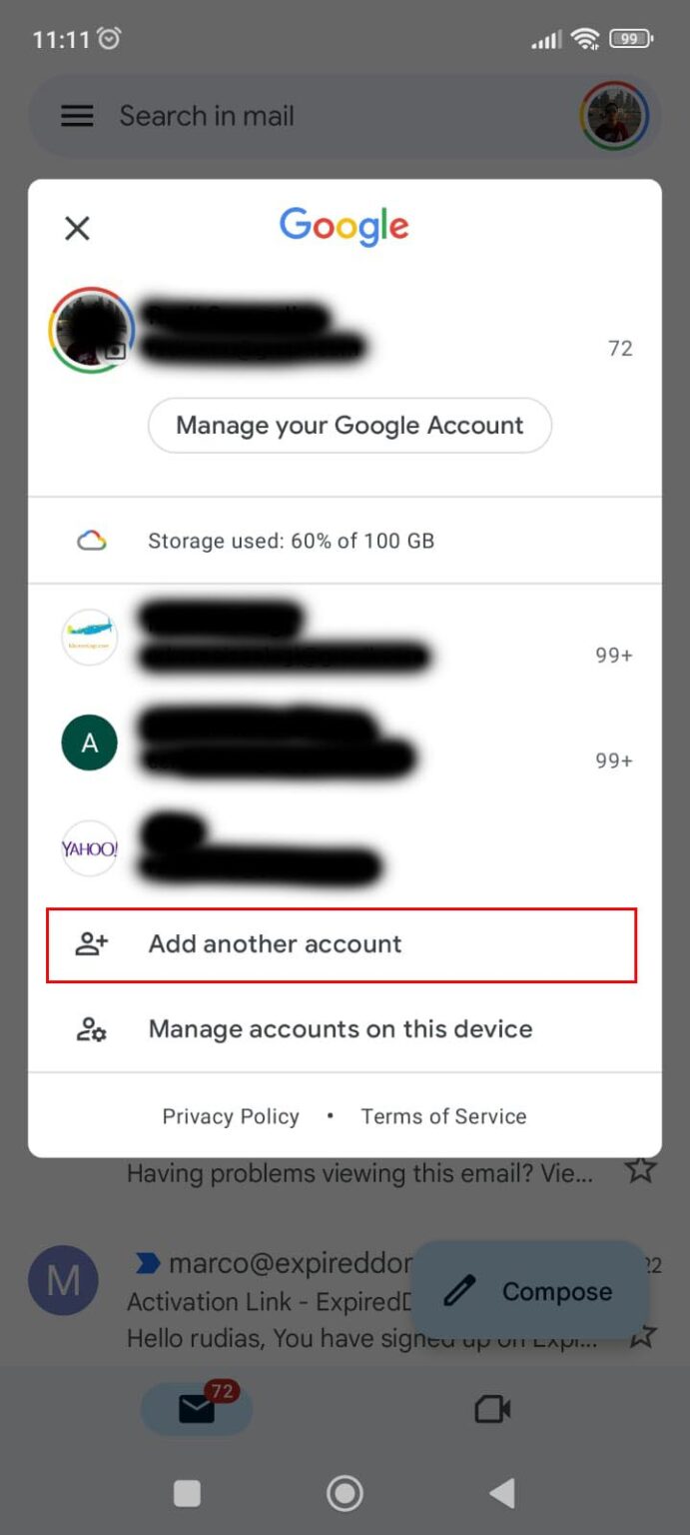Tap the Compose button
690x1535 pixels.
click(529, 1290)
